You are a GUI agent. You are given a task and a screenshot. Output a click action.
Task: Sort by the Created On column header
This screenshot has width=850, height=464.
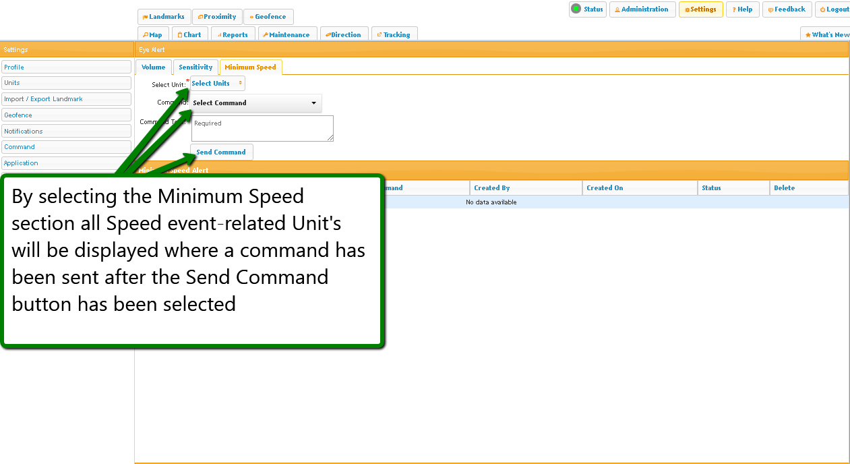(639, 188)
